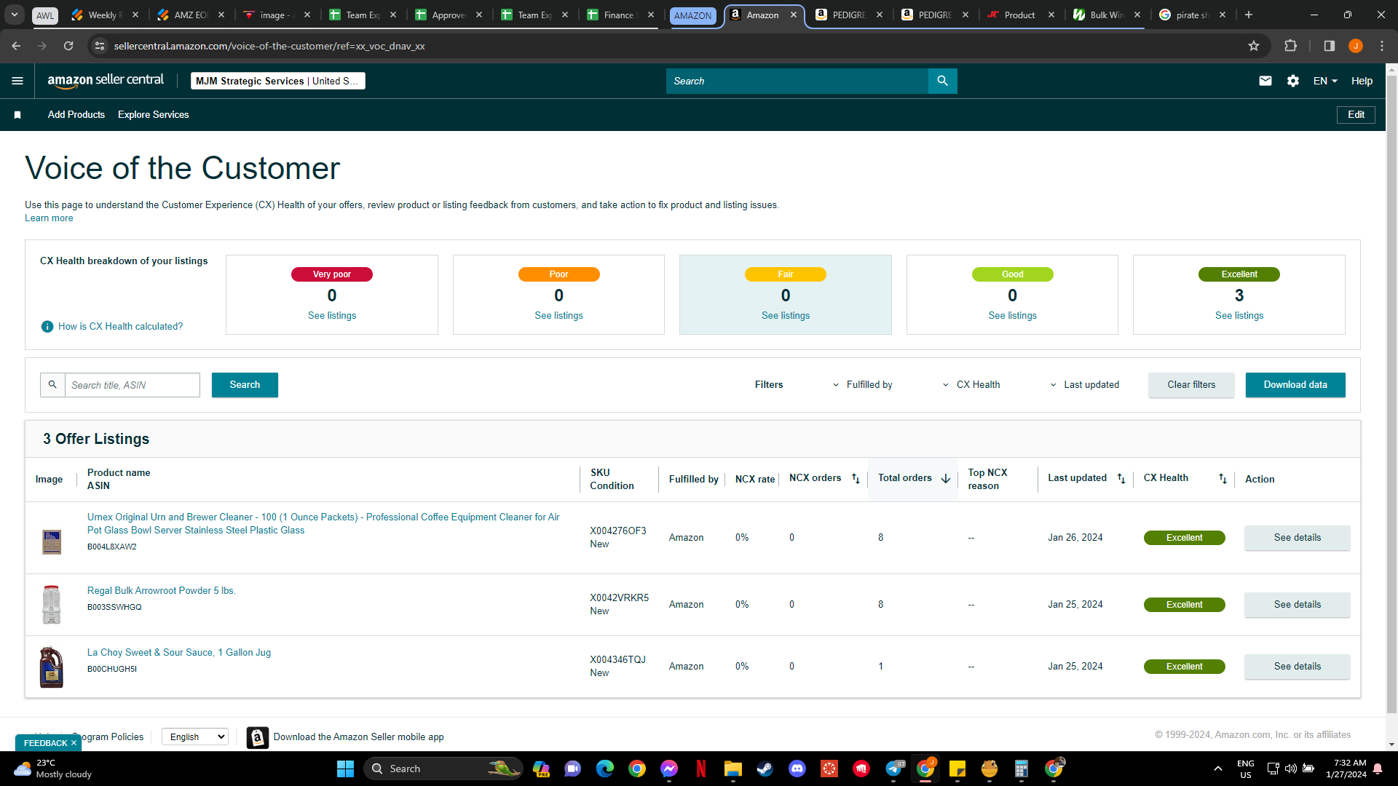Click the Search button for listings
1398x786 pixels.
pos(245,385)
